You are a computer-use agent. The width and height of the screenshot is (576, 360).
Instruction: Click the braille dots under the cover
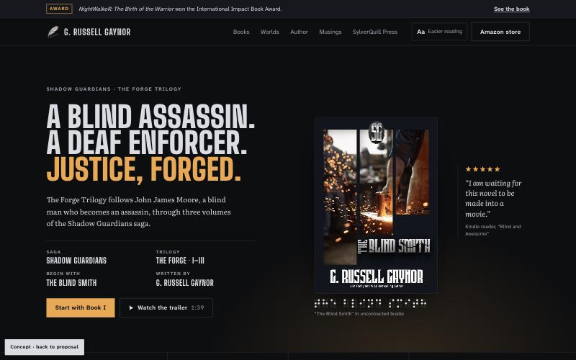click(x=370, y=303)
